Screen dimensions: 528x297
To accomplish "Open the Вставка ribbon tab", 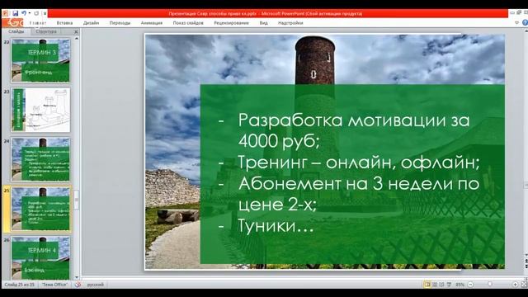I will [64, 23].
